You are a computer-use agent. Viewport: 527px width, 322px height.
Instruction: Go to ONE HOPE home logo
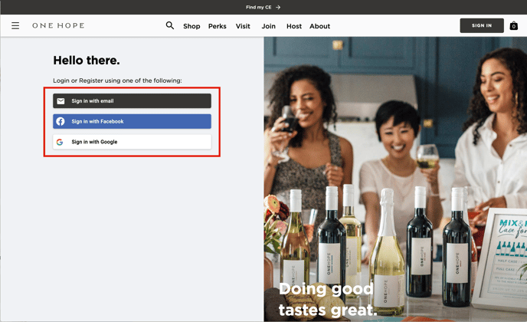(x=58, y=25)
